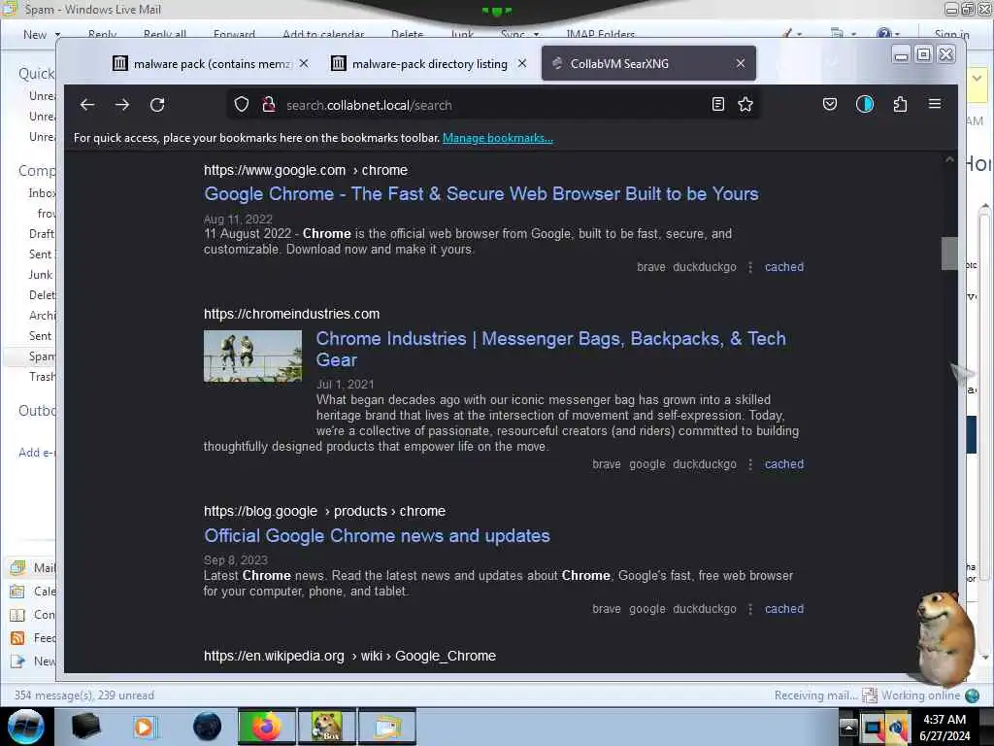Open the Manage bookmarks link
This screenshot has height=746, width=994.
pyautogui.click(x=498, y=138)
